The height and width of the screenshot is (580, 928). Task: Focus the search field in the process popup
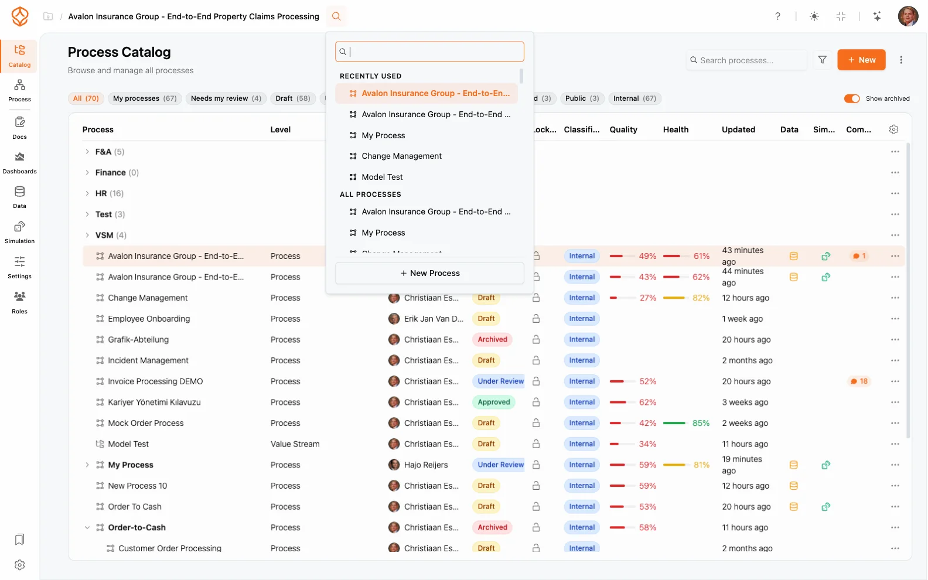429,52
